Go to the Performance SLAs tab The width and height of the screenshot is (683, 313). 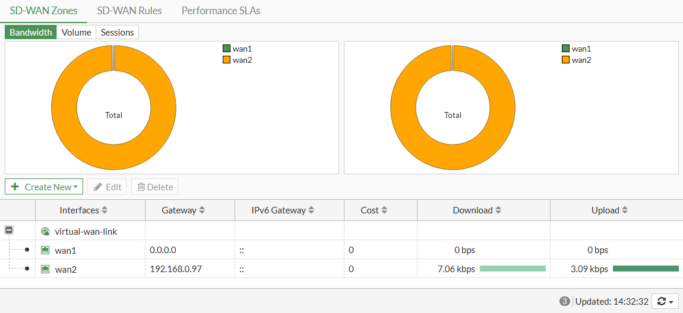(221, 11)
